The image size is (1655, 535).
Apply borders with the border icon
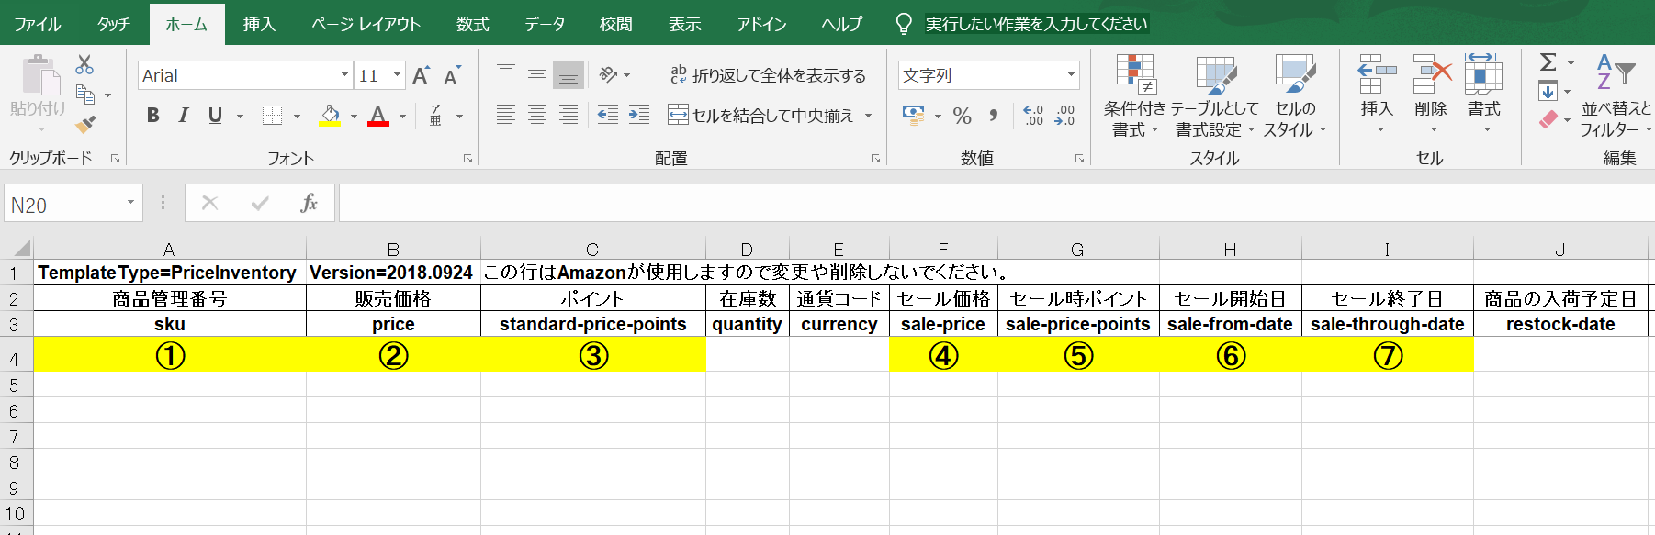(x=272, y=115)
